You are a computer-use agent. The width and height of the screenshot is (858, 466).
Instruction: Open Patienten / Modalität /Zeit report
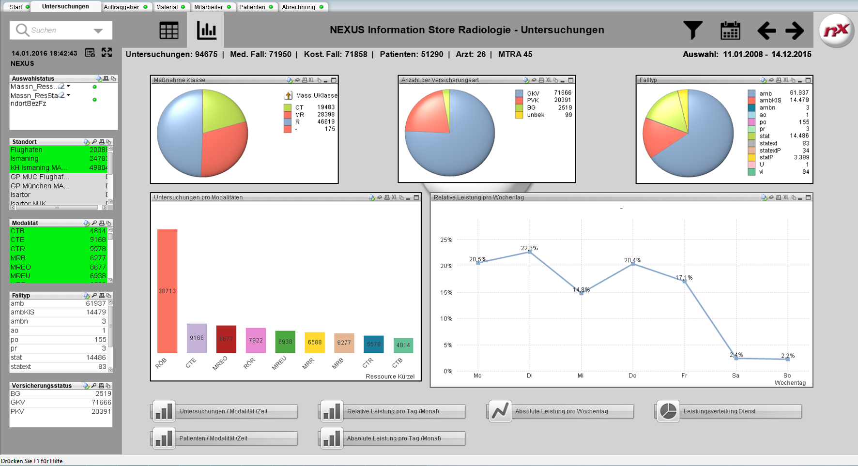tap(225, 438)
